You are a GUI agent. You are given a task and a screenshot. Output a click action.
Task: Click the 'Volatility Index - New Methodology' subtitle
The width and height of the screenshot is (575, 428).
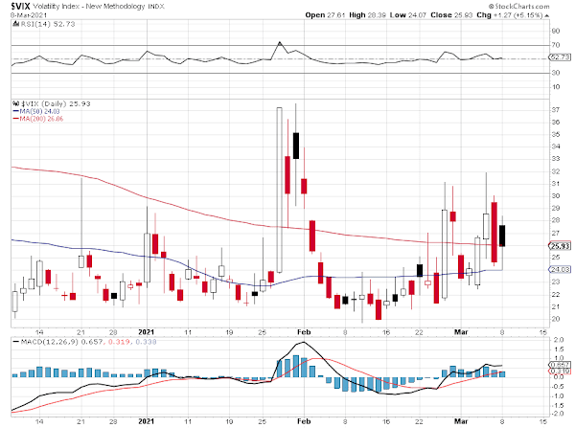click(x=89, y=7)
